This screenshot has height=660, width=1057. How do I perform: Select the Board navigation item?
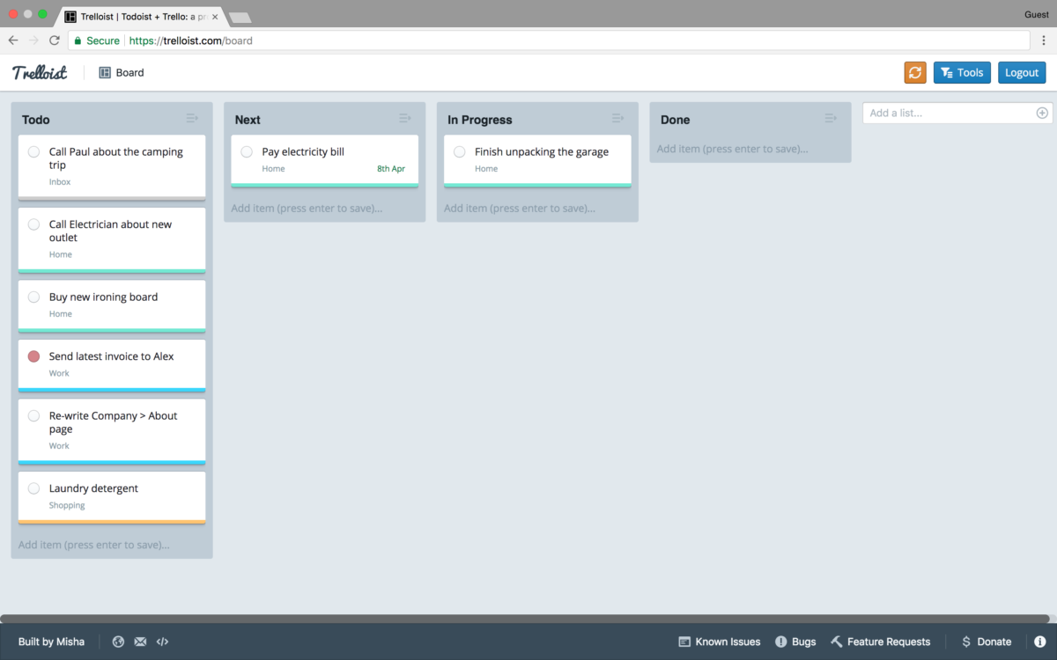pyautogui.click(x=122, y=72)
